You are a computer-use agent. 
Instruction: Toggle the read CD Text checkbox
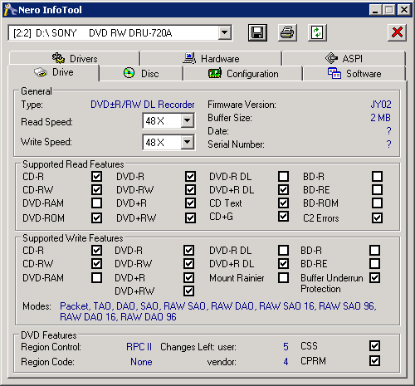pyautogui.click(x=283, y=203)
